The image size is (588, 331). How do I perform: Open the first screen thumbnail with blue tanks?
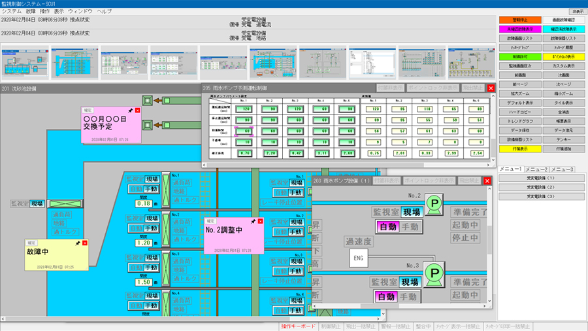click(x=25, y=63)
